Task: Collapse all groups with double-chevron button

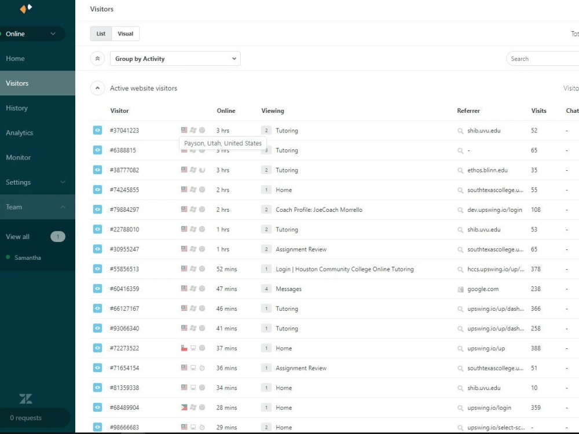Action: (97, 58)
